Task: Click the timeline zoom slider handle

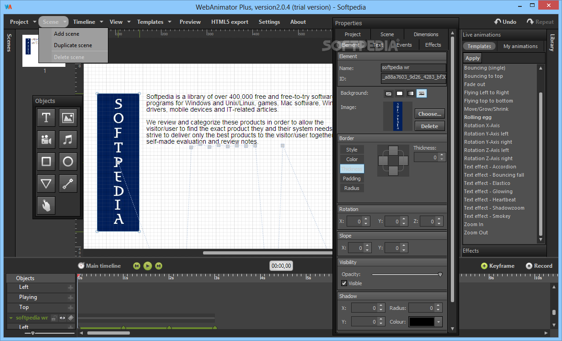Action: (x=32, y=333)
